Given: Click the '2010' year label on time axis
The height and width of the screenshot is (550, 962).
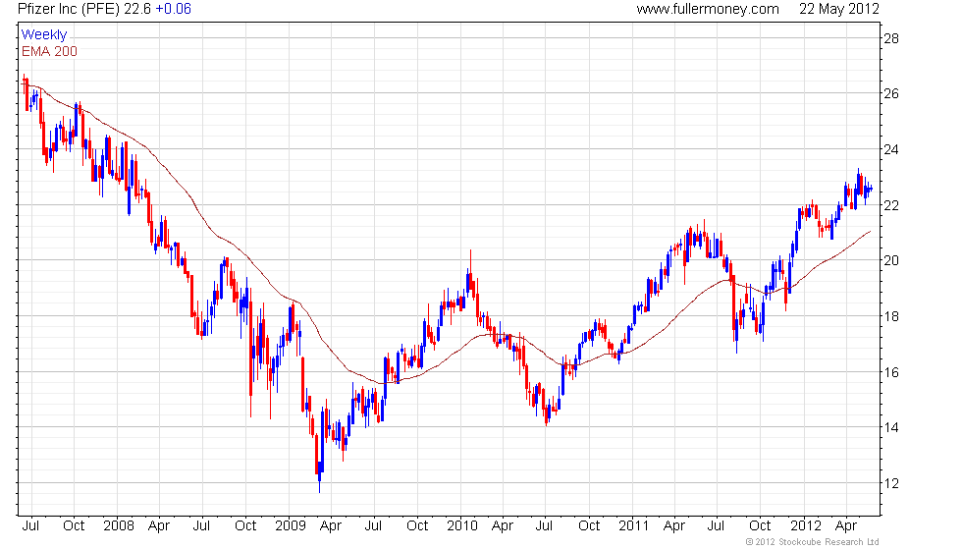Looking at the screenshot, I should click(x=462, y=526).
